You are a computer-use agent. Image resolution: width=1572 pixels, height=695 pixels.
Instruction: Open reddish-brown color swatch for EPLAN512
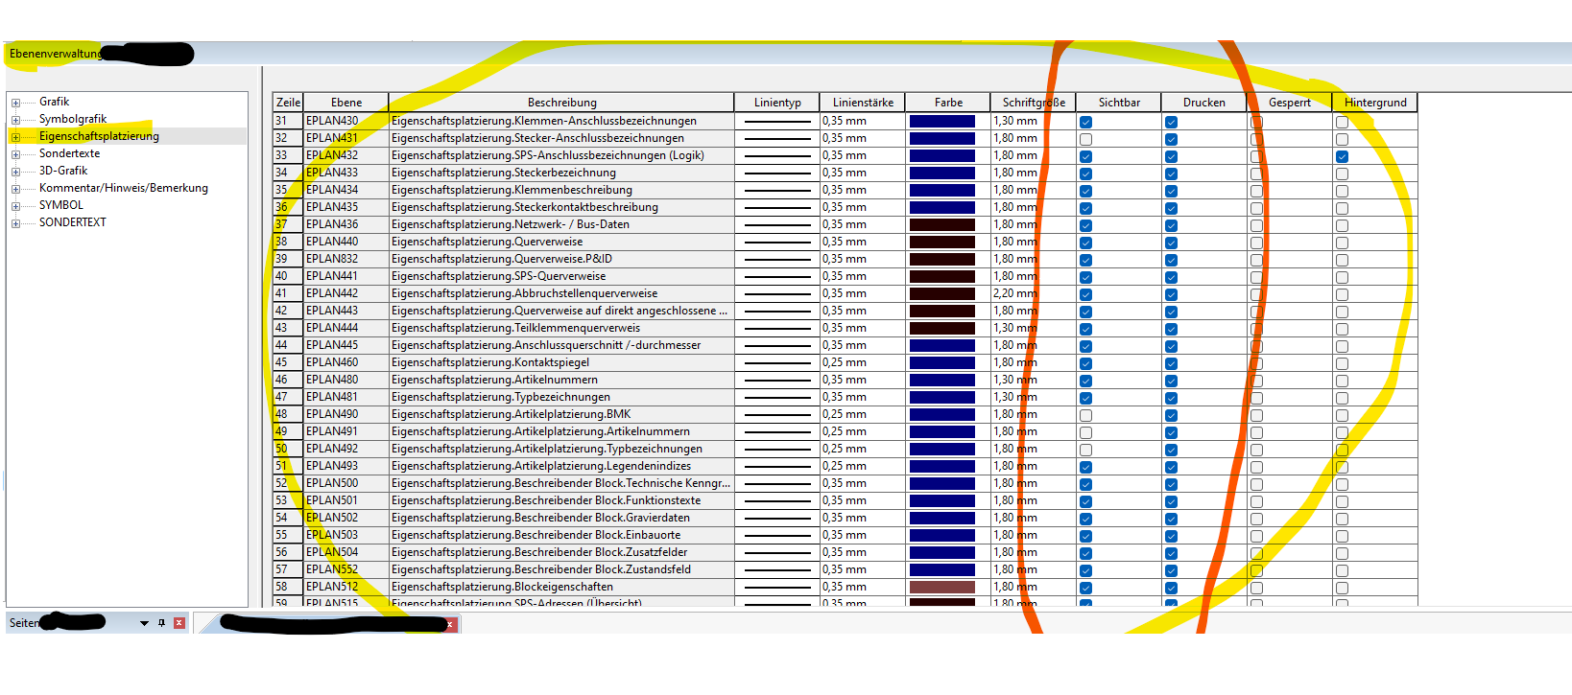point(942,587)
